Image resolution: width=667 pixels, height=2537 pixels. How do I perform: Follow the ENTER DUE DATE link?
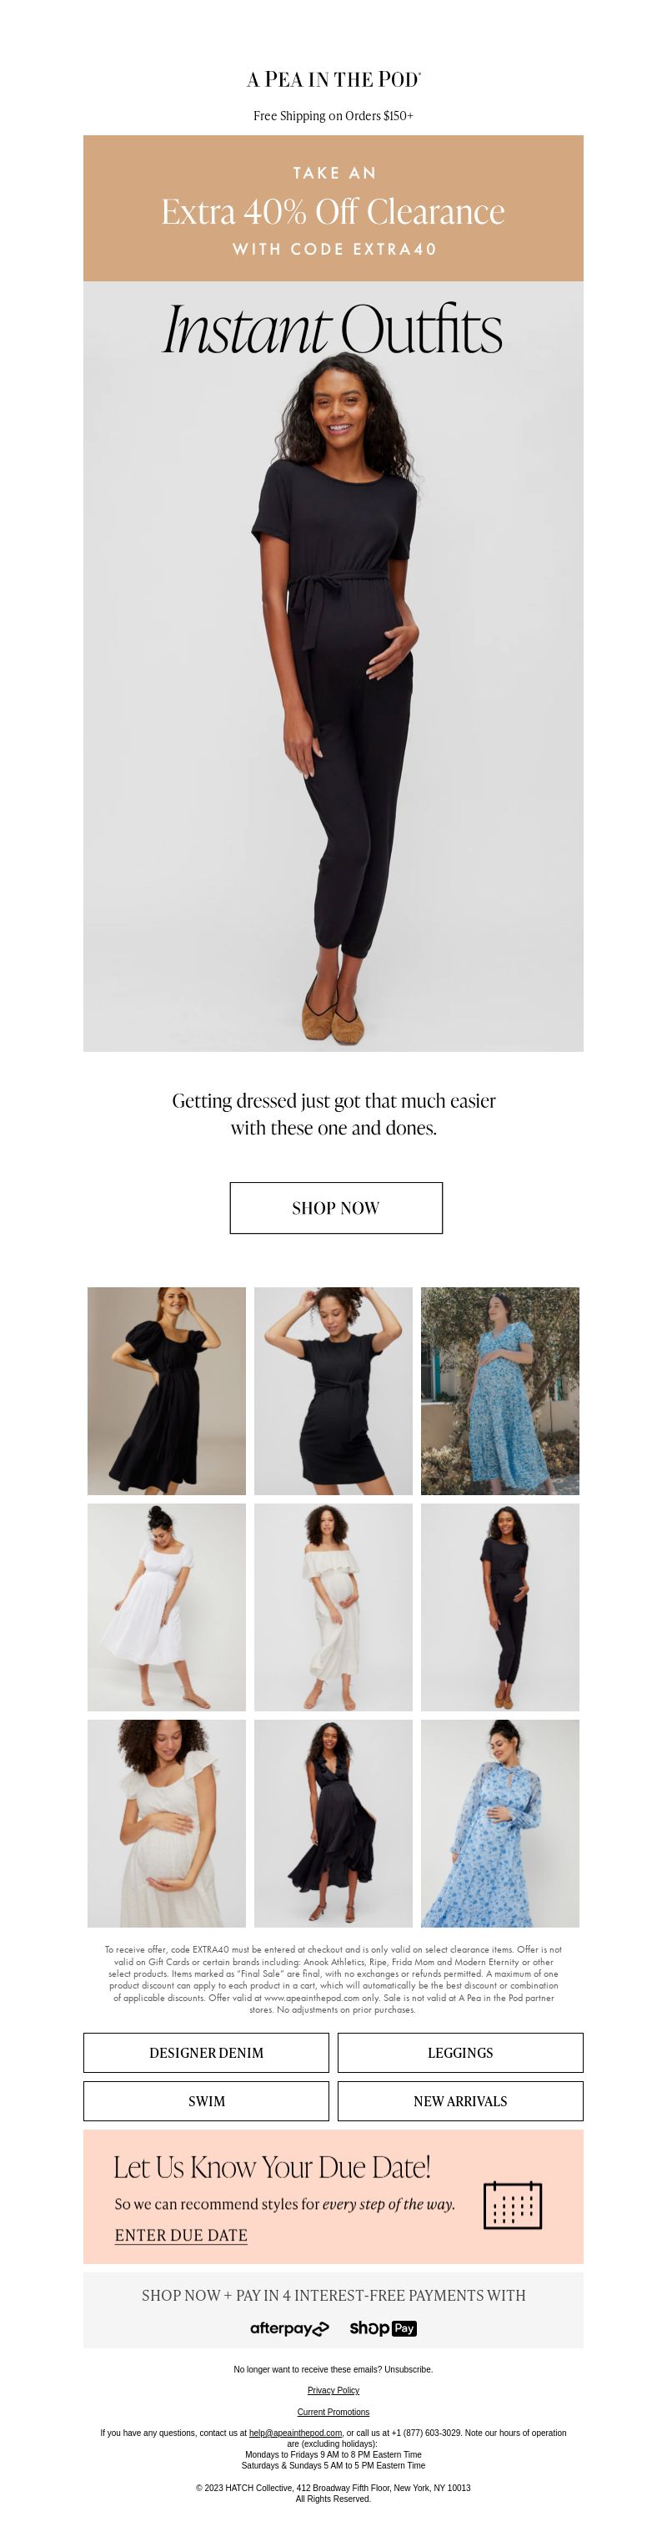click(181, 2235)
